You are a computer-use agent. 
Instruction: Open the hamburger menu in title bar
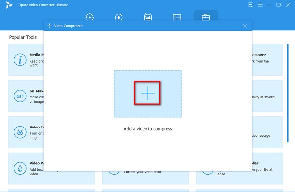coord(260,5)
